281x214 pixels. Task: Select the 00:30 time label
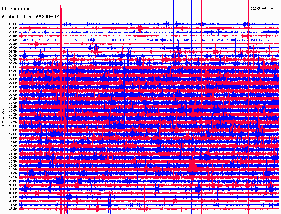click(x=13, y=28)
